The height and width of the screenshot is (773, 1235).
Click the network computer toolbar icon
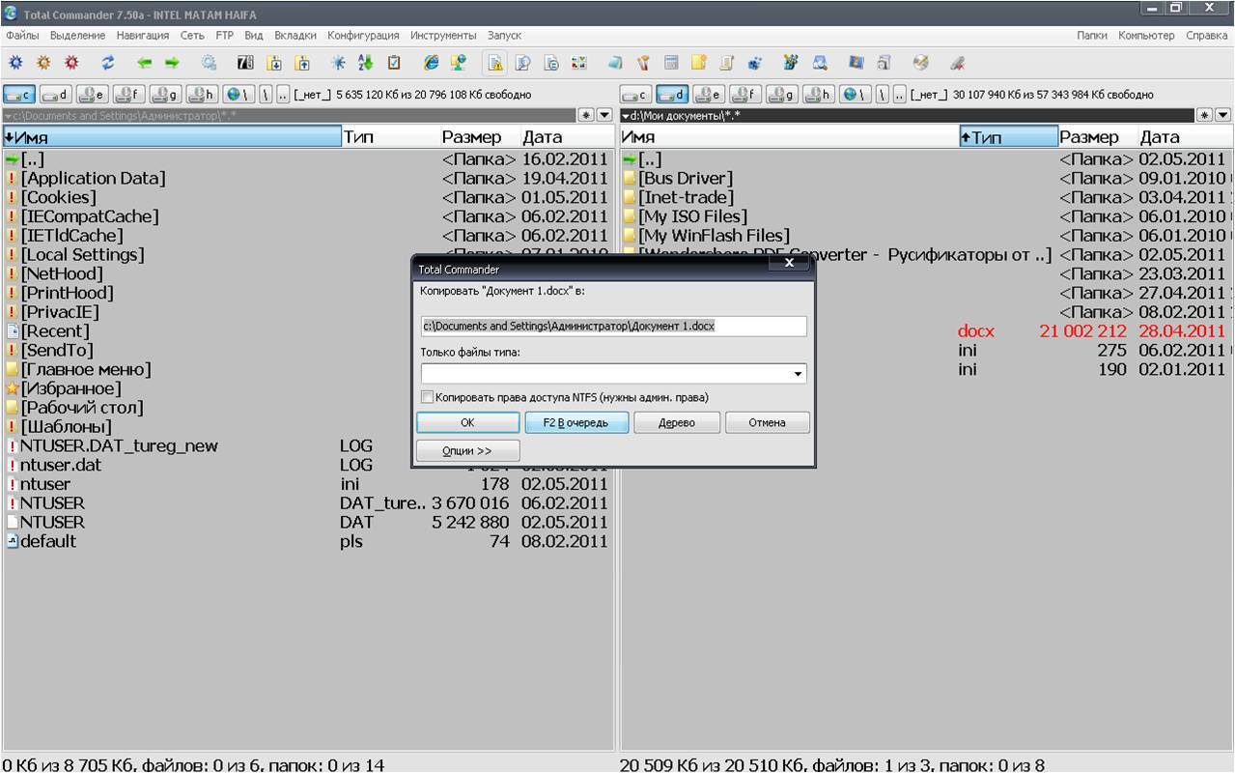click(458, 63)
